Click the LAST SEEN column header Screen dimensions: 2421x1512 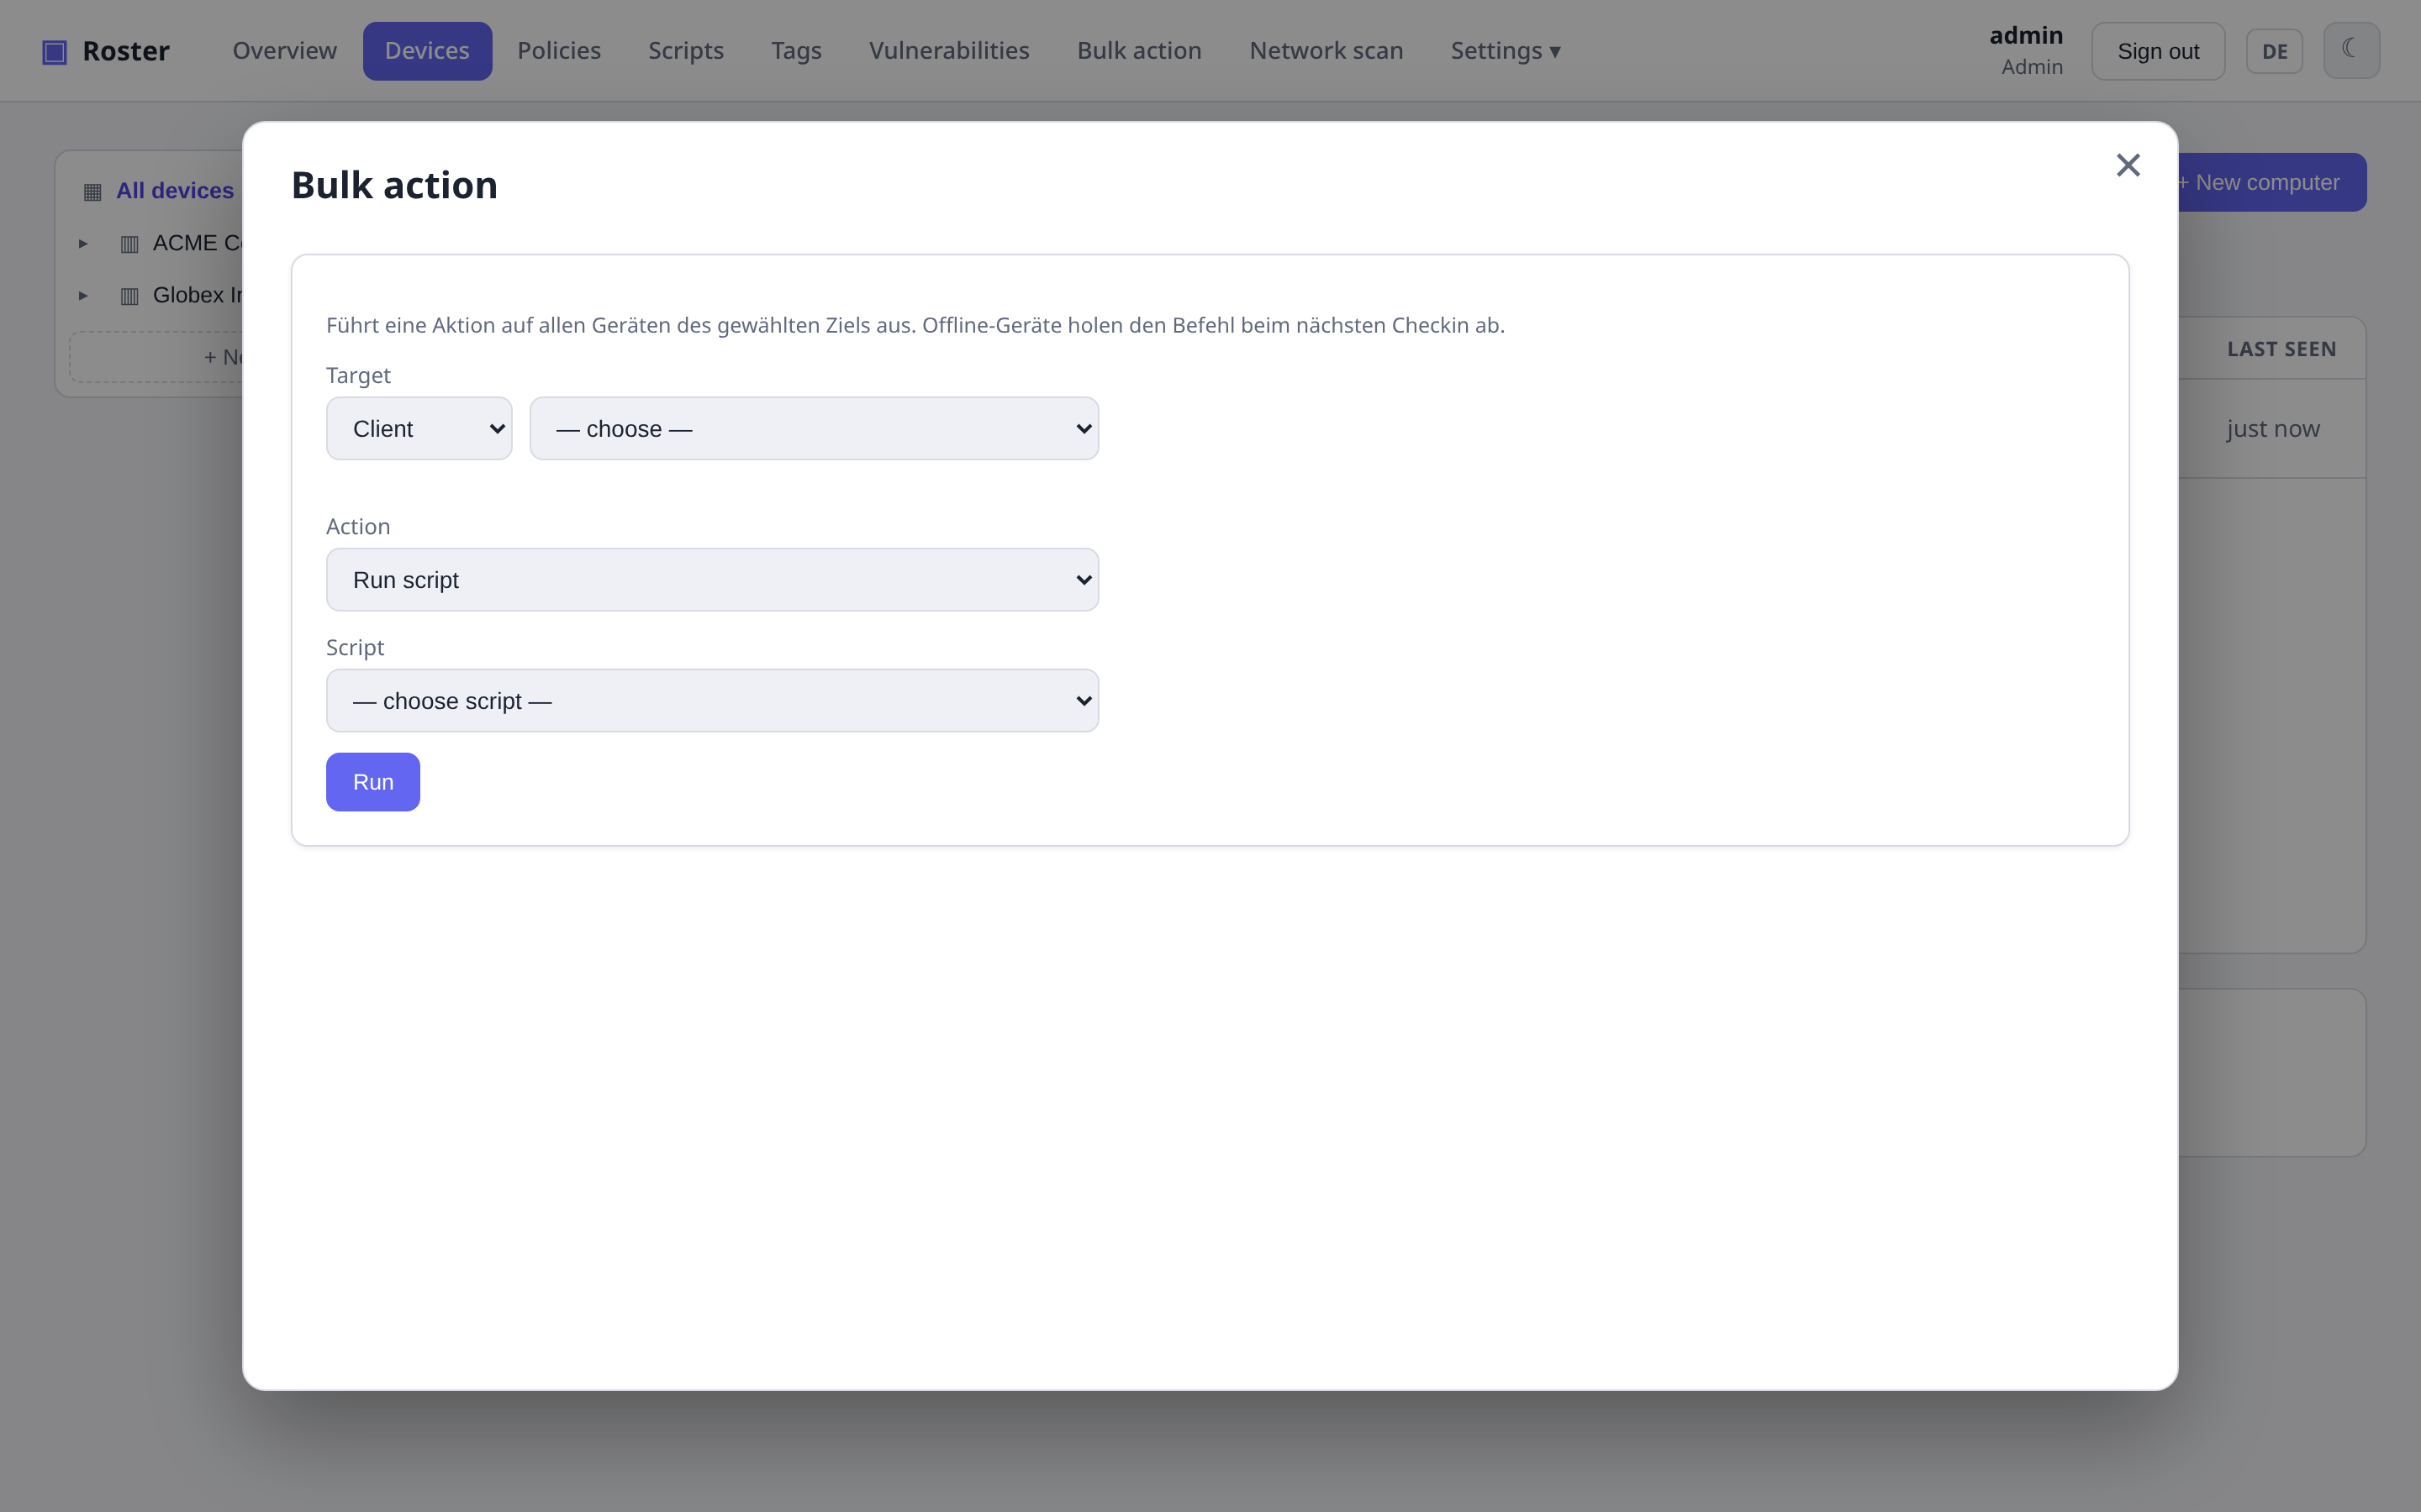coord(2281,349)
